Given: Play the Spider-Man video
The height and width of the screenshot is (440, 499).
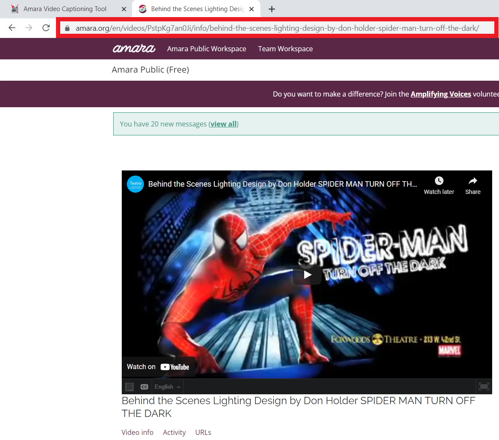Looking at the screenshot, I should point(307,275).
